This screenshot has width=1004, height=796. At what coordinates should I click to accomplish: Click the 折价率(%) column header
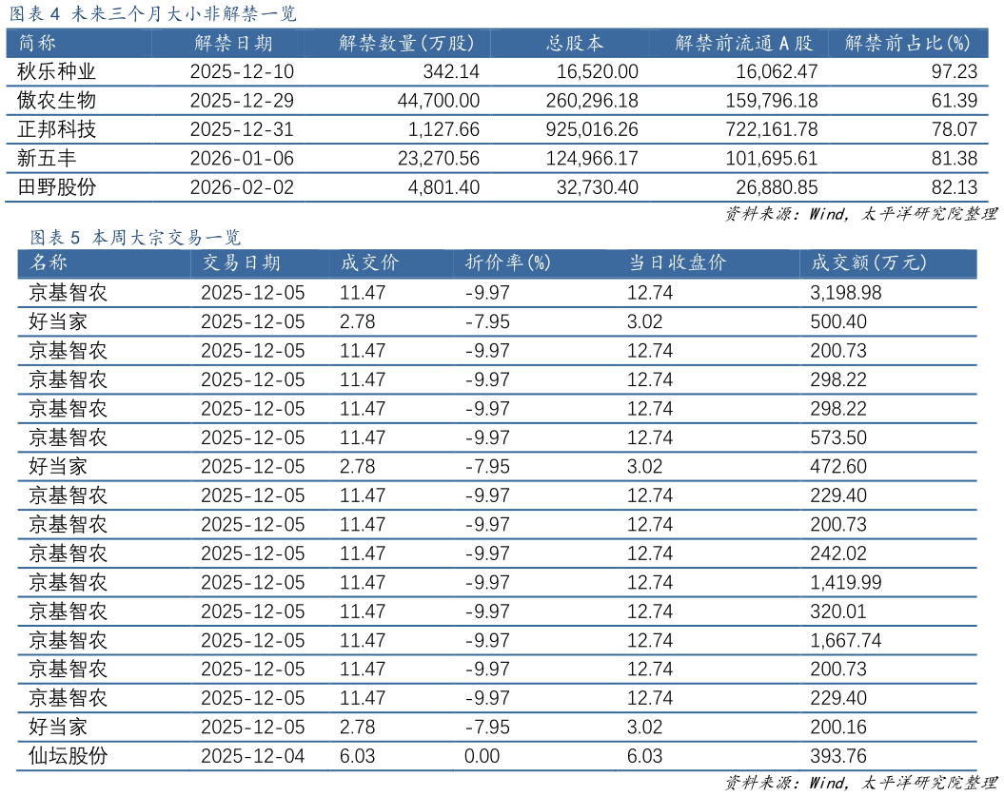pos(508,262)
